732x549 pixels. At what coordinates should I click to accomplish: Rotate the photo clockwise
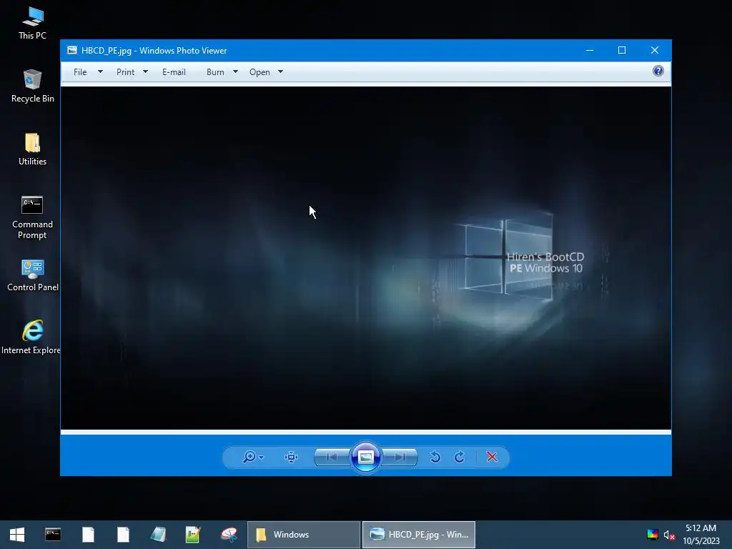coord(460,457)
